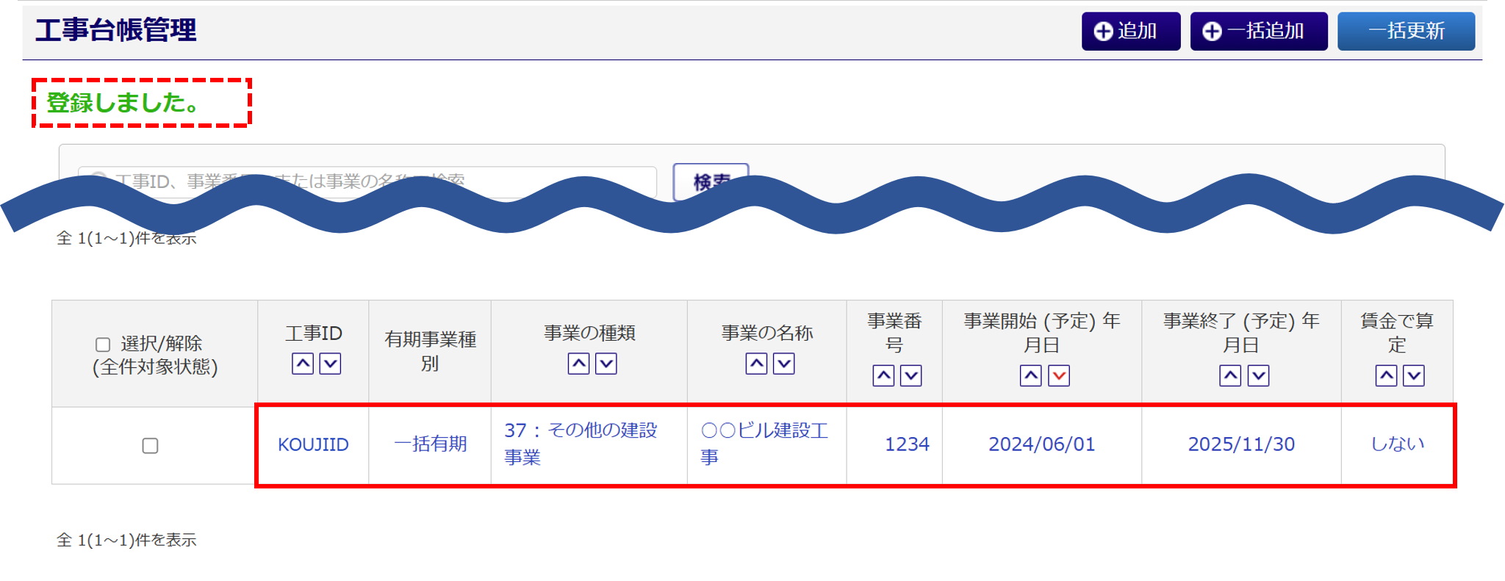Viewport: 1505px width, 581px height.
Task: Sort 工事ID column descending
Action: coord(330,364)
